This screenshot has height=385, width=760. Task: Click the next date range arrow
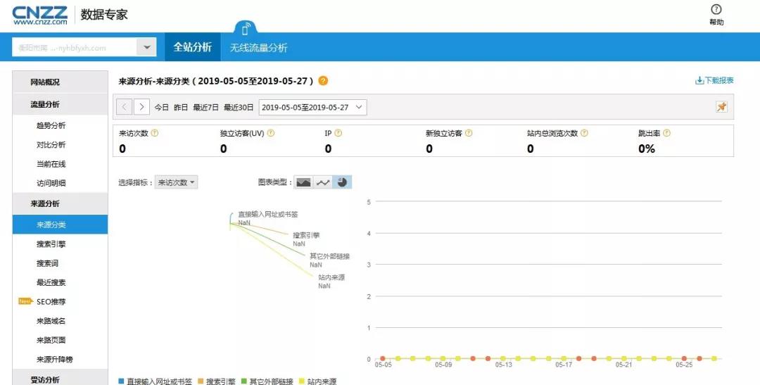141,107
